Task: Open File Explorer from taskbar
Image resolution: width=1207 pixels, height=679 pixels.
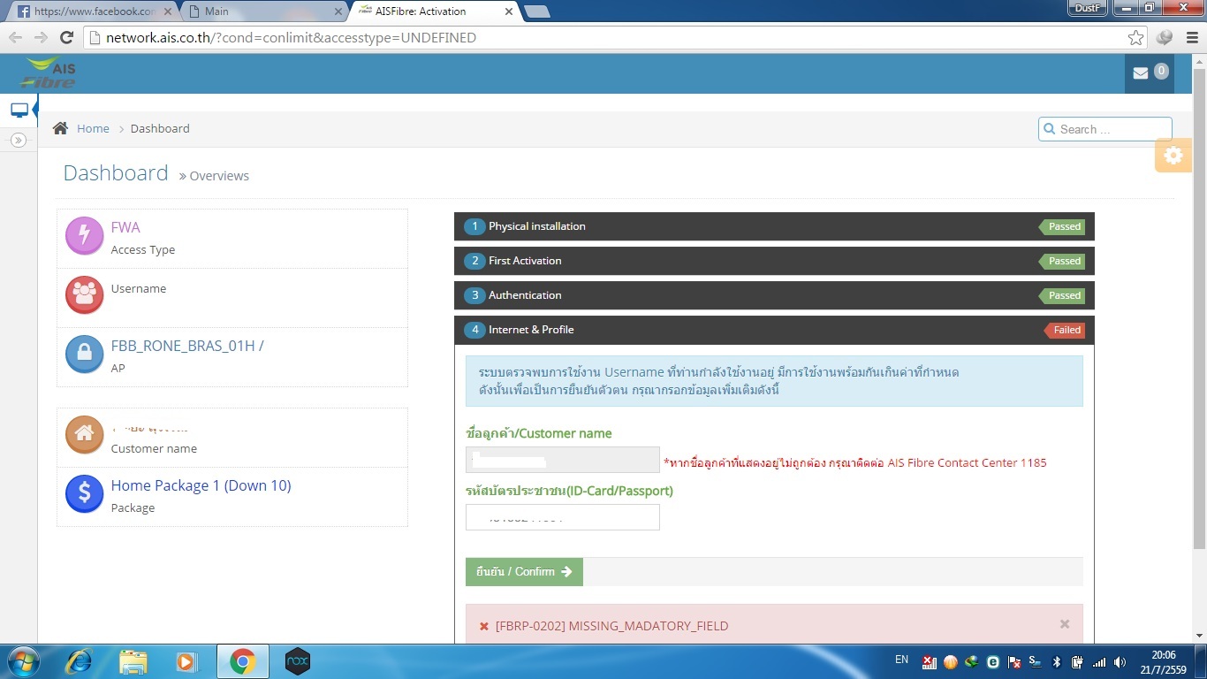Action: (133, 661)
